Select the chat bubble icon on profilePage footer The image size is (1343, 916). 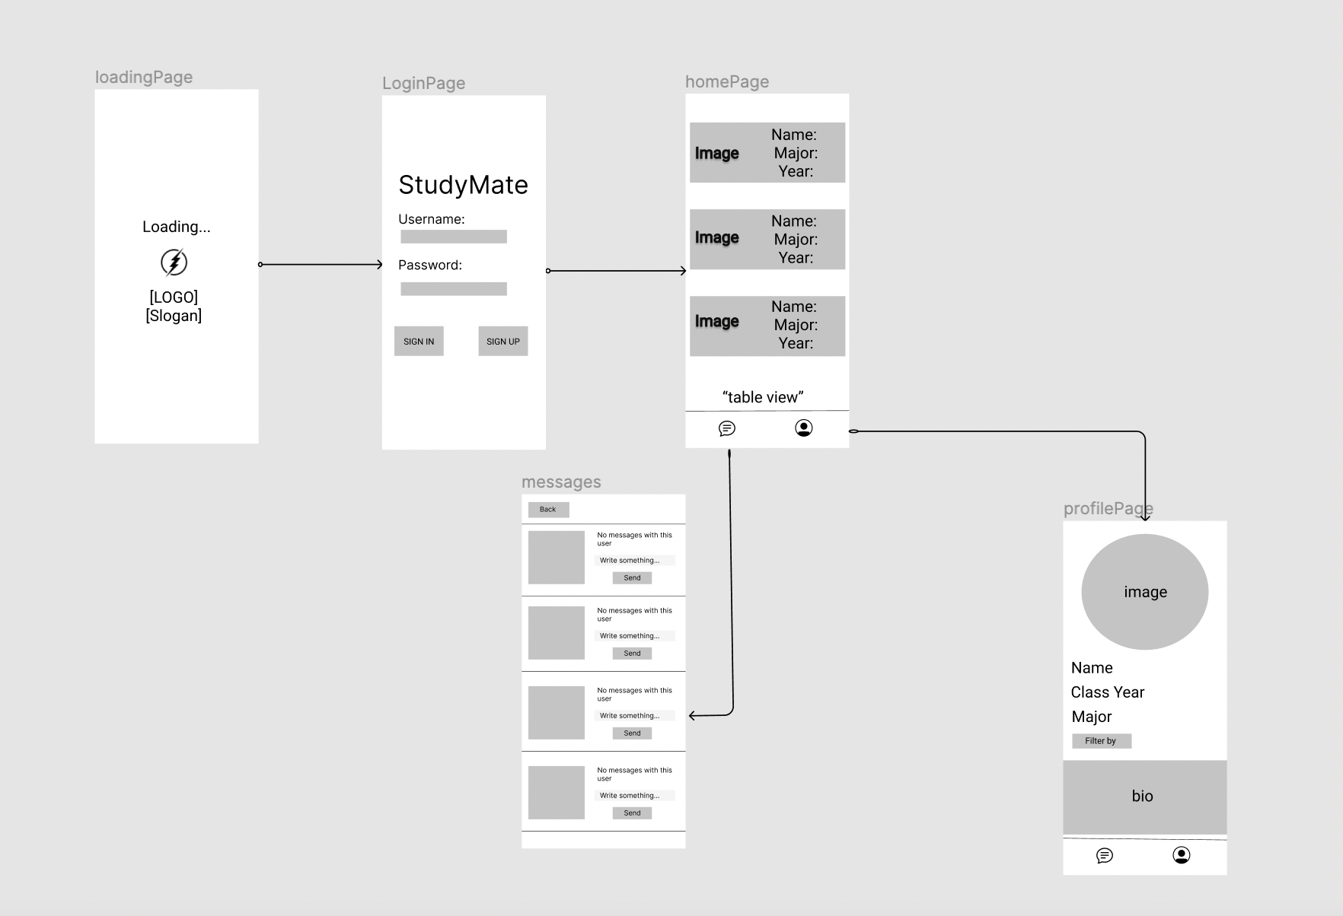(1105, 856)
